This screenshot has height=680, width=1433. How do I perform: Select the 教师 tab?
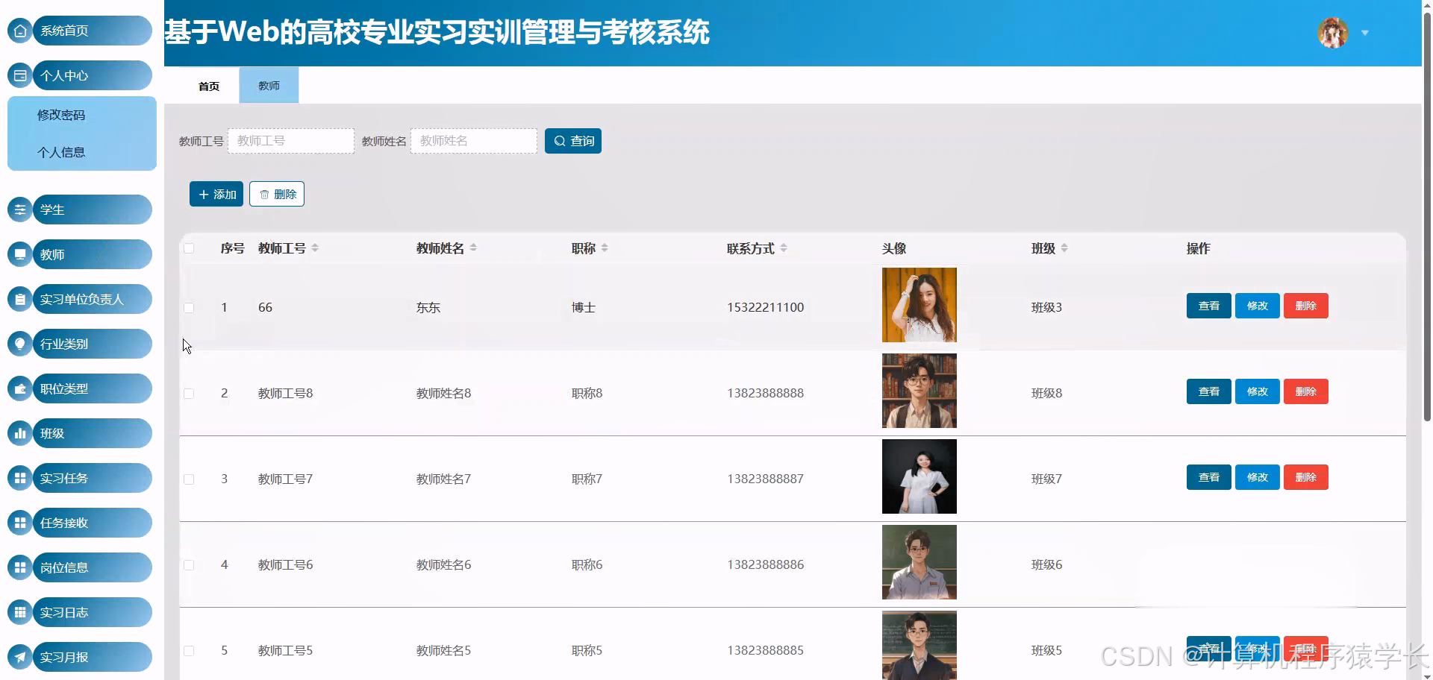(269, 85)
